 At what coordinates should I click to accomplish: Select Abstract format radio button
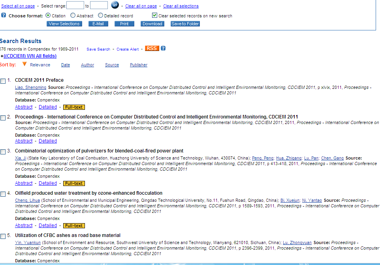[x=73, y=15]
